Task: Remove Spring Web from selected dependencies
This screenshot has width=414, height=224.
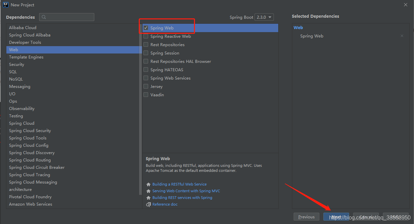Action: [402, 36]
